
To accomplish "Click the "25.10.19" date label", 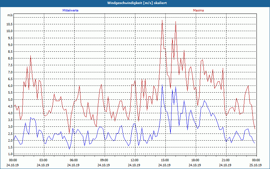I will coord(255,165).
